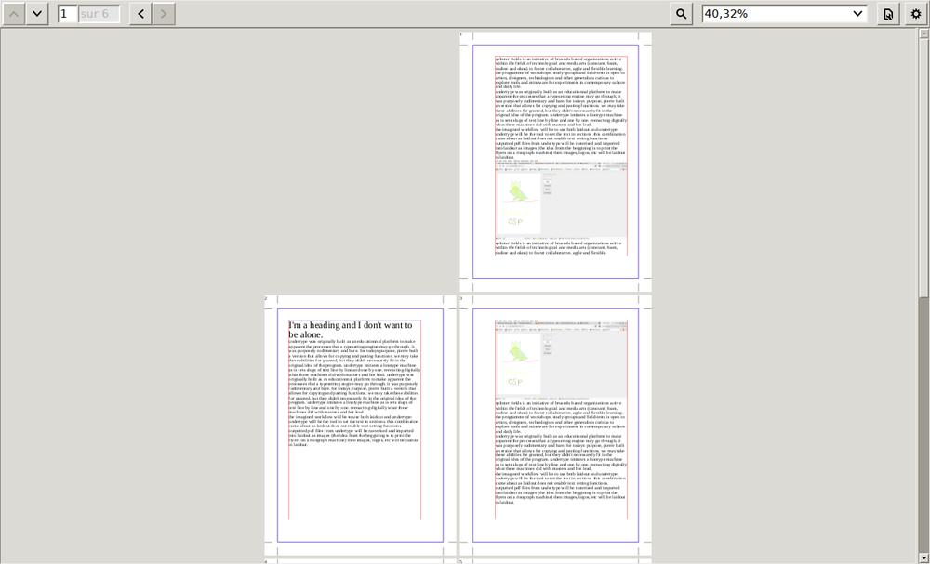
Task: Click the body text paragraph on page 2
Action: click(x=354, y=392)
